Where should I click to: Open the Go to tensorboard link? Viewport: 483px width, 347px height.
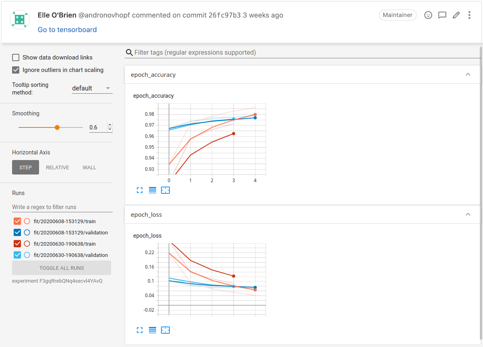[67, 30]
